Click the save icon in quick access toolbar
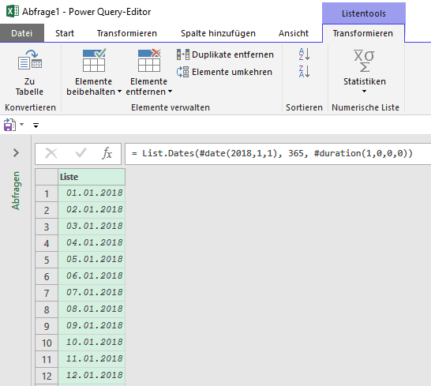The width and height of the screenshot is (431, 386). (x=9, y=125)
